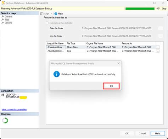Click the Cancel button
The height and width of the screenshot is (139, 168).
coord(142,133)
